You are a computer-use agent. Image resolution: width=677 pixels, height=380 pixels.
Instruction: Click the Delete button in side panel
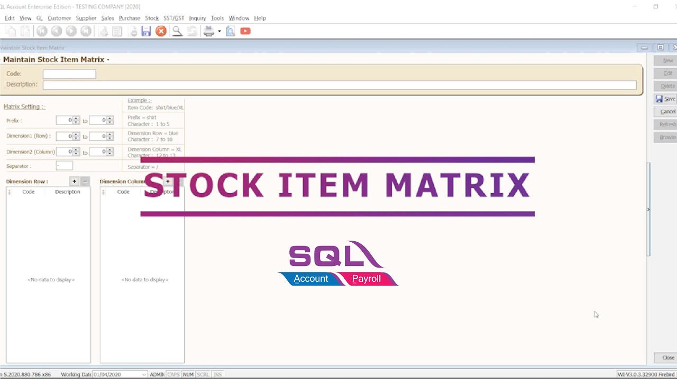666,86
